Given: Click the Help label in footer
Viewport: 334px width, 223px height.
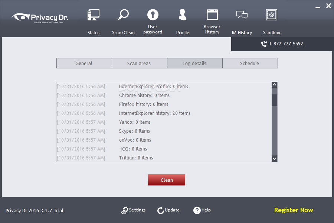Looking at the screenshot, I should tap(206, 210).
